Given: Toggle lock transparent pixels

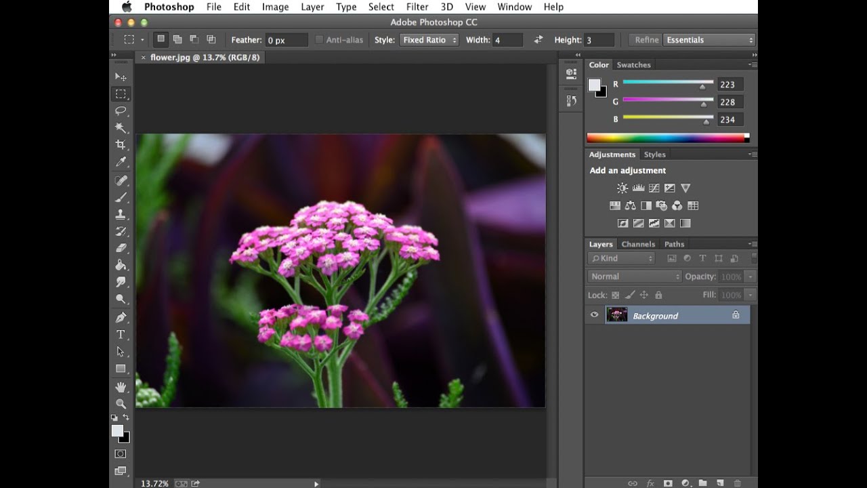Looking at the screenshot, I should click(615, 295).
